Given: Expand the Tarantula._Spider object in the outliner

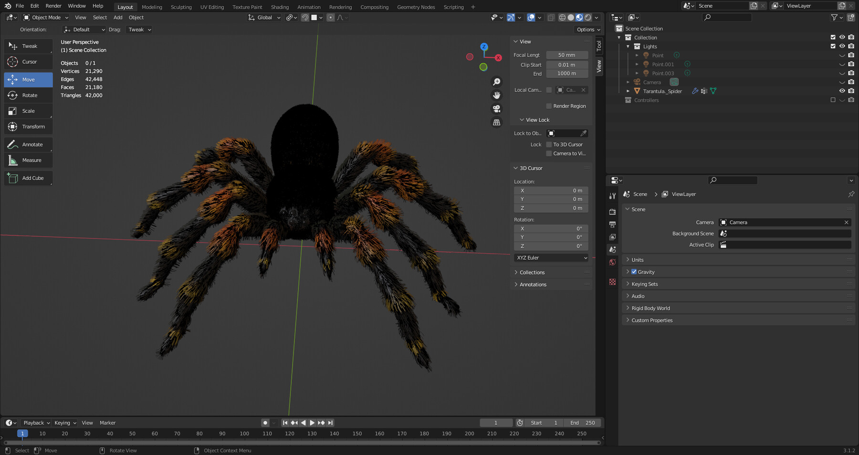Looking at the screenshot, I should point(628,91).
